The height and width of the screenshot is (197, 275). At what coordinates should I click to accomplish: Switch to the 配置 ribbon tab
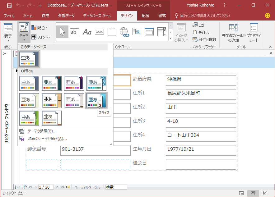pos(146,16)
